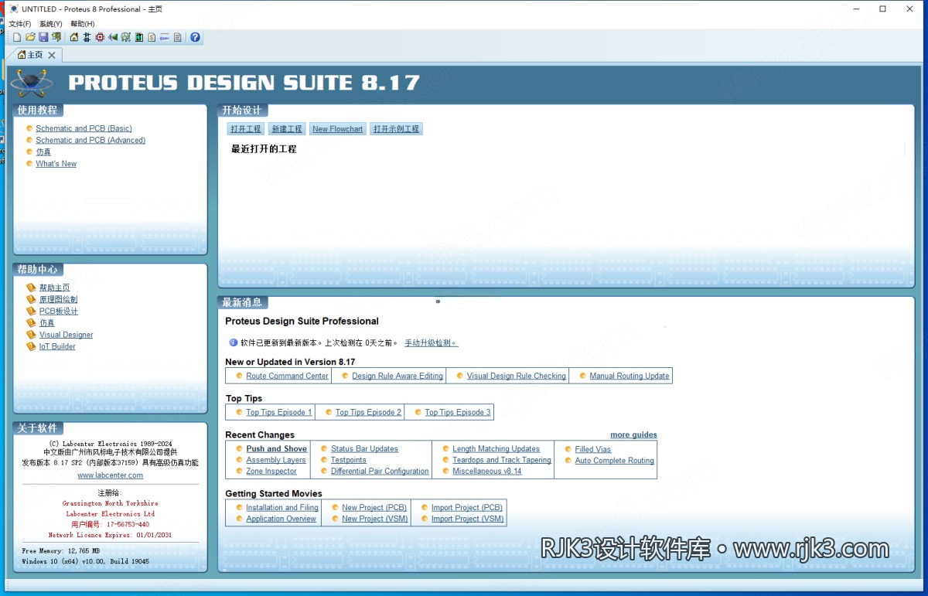Click the Open Project folder icon
The image size is (928, 596).
point(31,37)
